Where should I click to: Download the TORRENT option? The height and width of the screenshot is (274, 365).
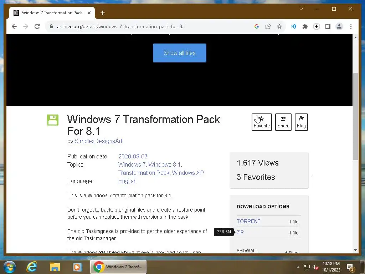click(248, 221)
